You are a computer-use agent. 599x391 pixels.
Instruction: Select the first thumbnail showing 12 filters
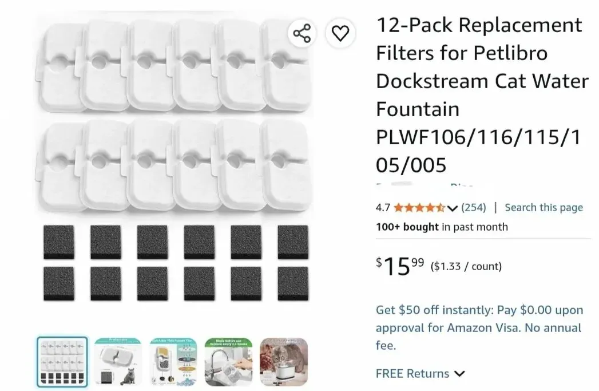pyautogui.click(x=62, y=362)
